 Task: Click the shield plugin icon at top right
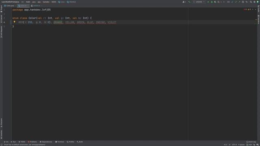[x=258, y=2]
